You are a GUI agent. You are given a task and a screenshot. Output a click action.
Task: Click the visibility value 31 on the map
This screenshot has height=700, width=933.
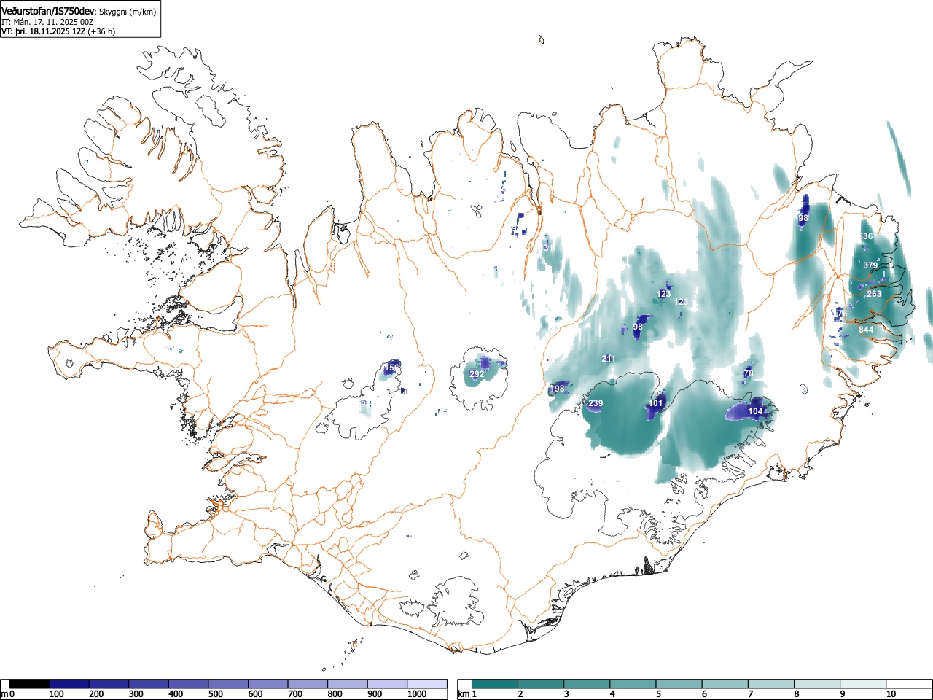coord(548,249)
